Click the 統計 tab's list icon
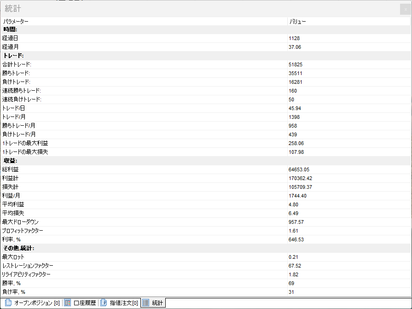The image size is (412, 309). pyautogui.click(x=145, y=303)
